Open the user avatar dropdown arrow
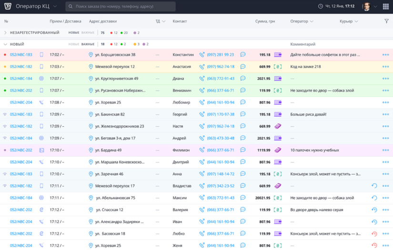The image size is (393, 250). [x=375, y=7]
